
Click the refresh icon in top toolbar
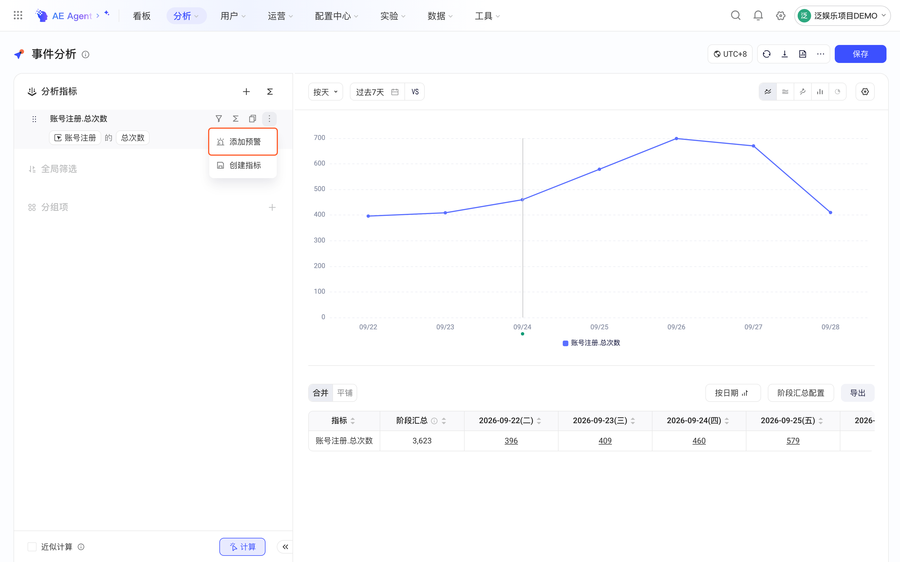point(766,54)
